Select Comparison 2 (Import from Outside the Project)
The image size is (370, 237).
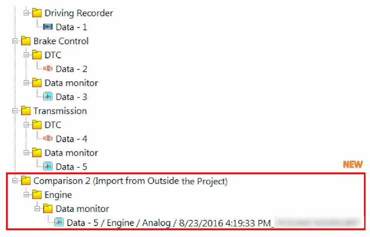(130, 180)
